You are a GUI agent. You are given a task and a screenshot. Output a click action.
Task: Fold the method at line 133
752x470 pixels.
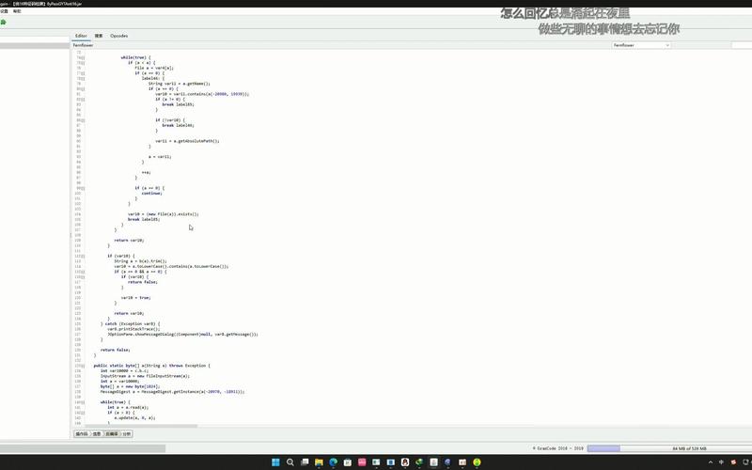click(83, 365)
